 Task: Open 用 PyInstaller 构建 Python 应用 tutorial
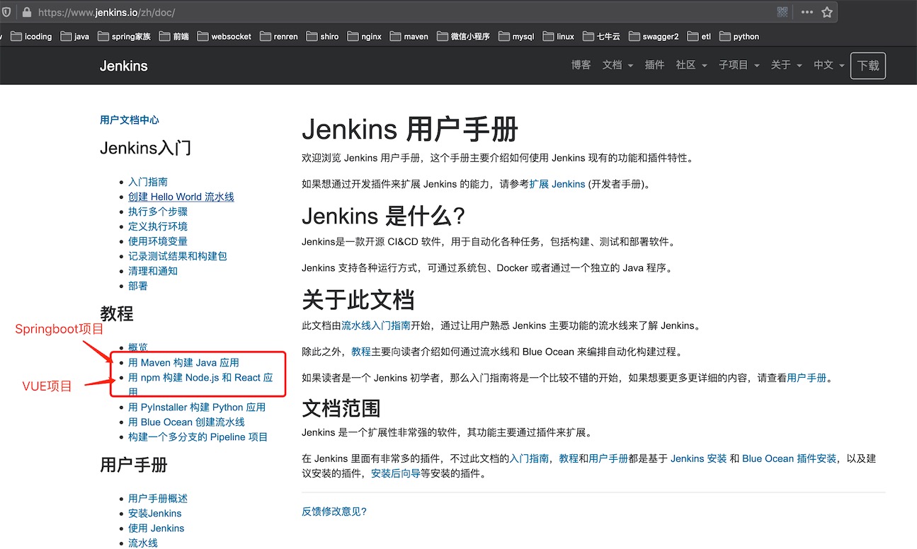(197, 407)
